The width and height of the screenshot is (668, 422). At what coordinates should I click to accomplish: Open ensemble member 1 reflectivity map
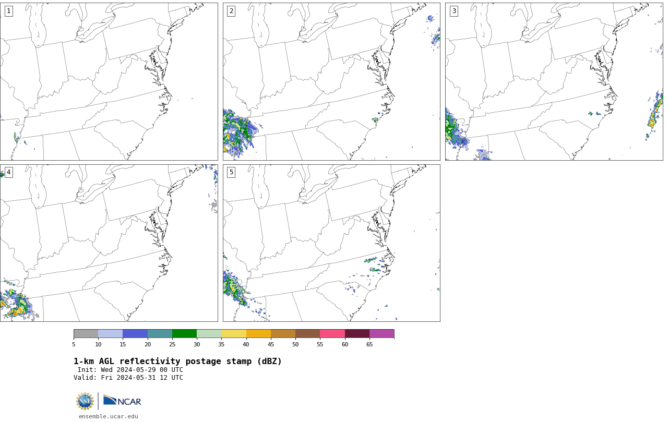click(109, 81)
